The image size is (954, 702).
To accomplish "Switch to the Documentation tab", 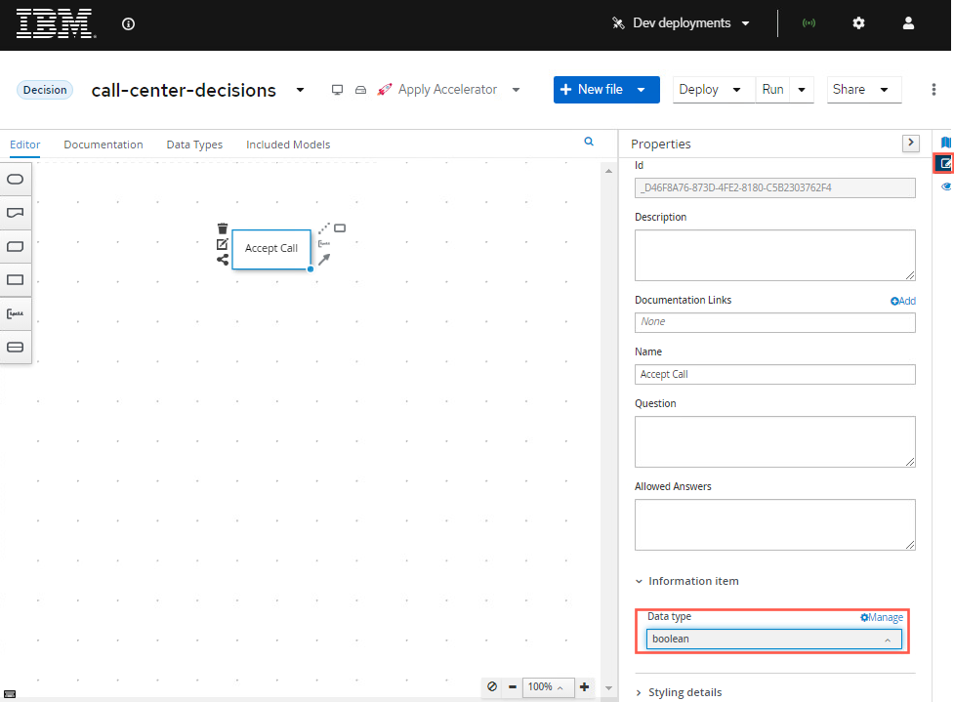I will [104, 145].
